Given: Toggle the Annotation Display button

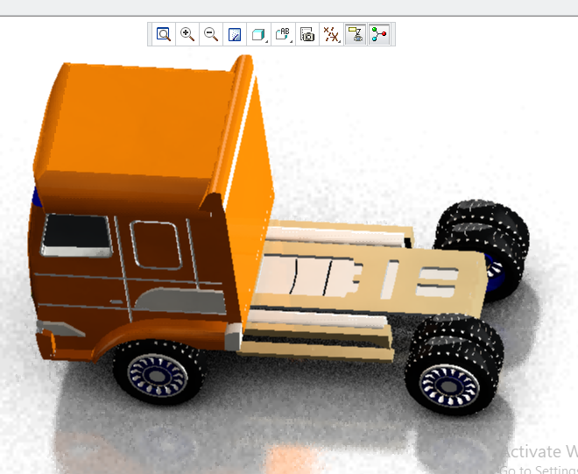Looking at the screenshot, I should click(356, 34).
